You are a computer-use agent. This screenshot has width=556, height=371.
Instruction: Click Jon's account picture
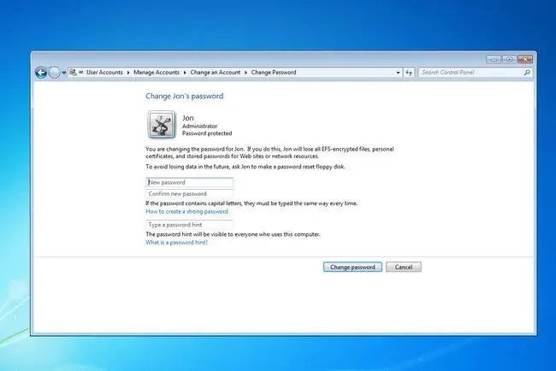pos(162,124)
